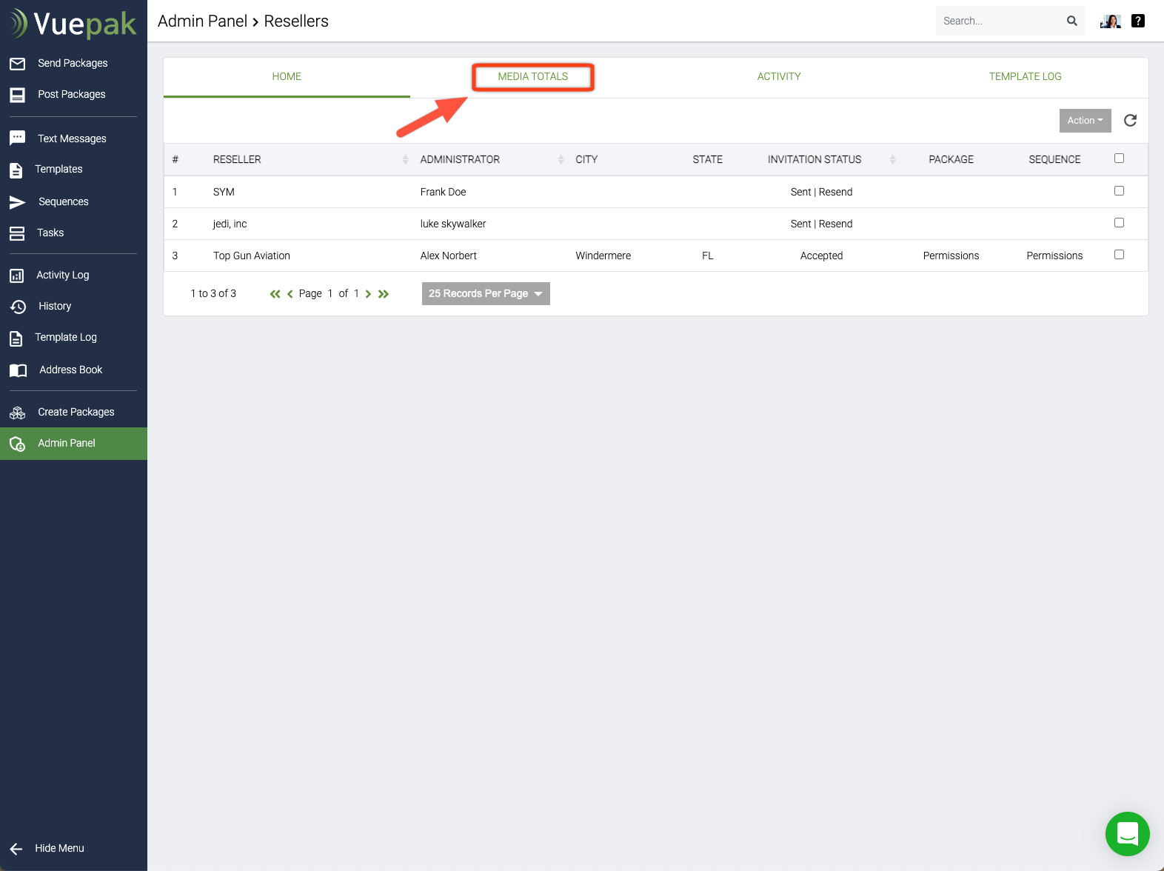Open the chat support bubble icon
This screenshot has height=871, width=1164.
[x=1127, y=833]
